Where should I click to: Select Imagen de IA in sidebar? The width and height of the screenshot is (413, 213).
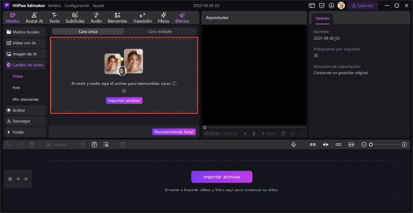(25, 54)
